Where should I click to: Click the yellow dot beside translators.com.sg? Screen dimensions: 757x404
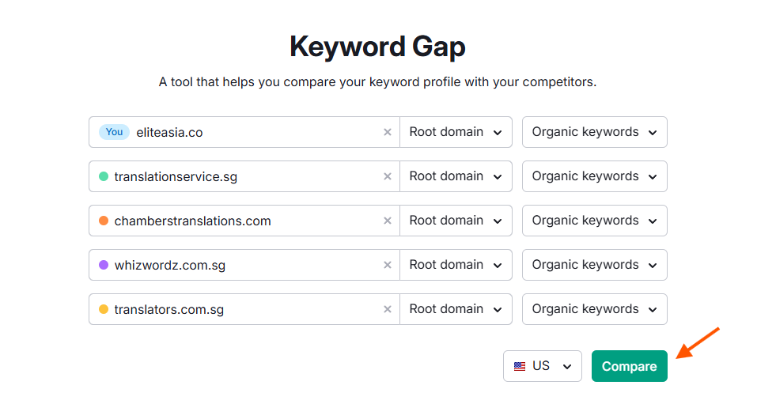click(104, 309)
